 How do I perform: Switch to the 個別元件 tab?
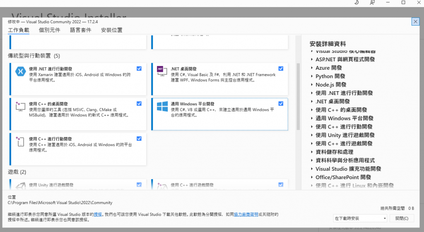(50, 30)
